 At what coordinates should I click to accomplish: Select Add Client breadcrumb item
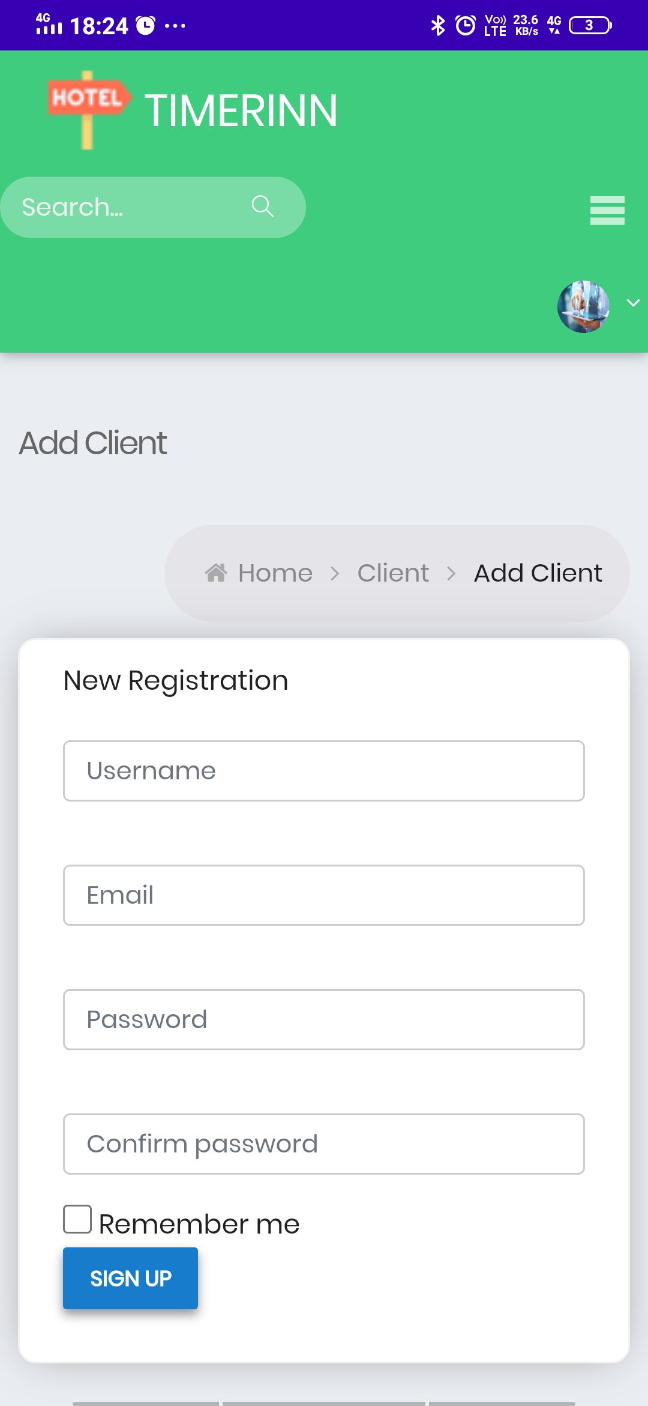(538, 573)
